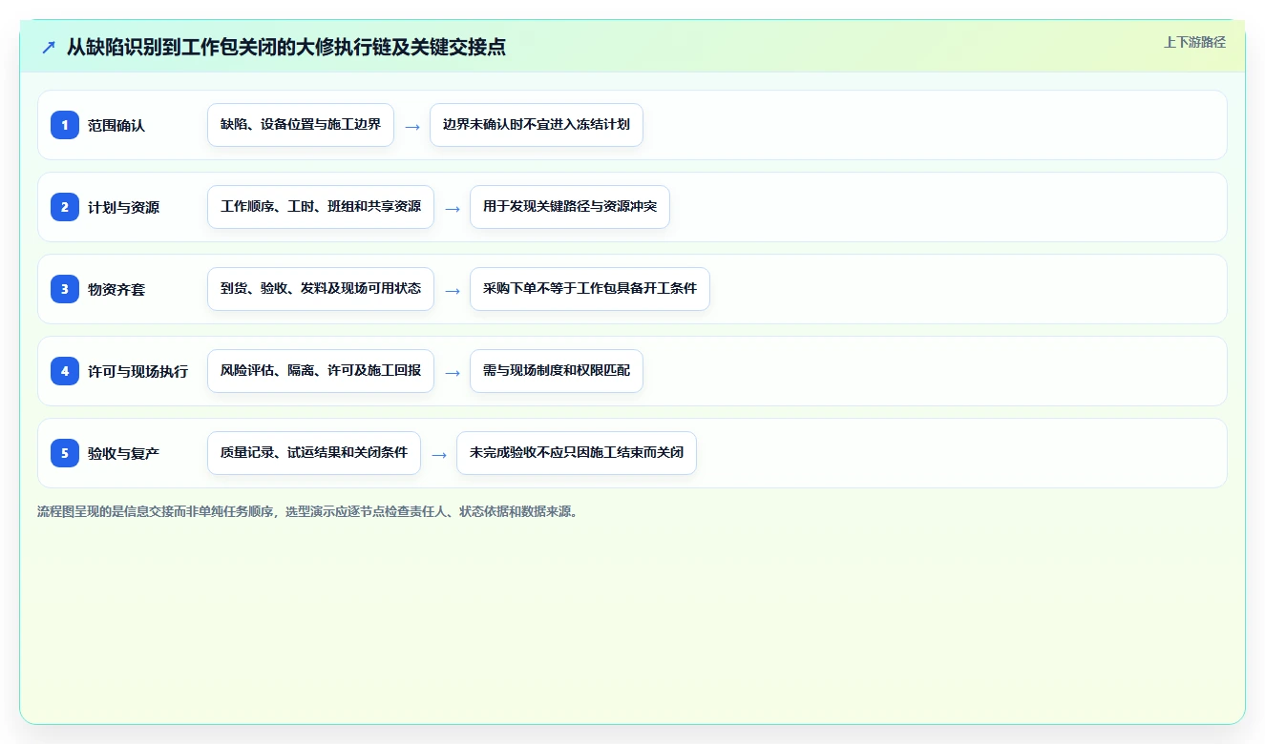Click the 上下游路径 label
Viewport: 1265px width, 744px height.
point(1194,42)
